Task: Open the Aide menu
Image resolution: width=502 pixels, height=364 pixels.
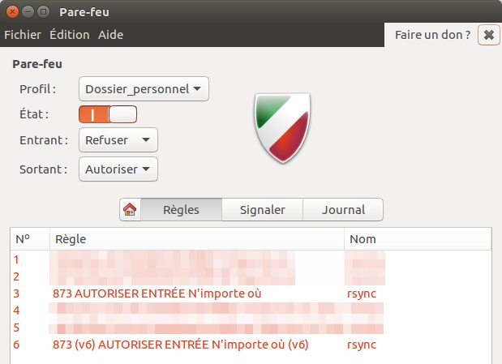Action: [111, 35]
